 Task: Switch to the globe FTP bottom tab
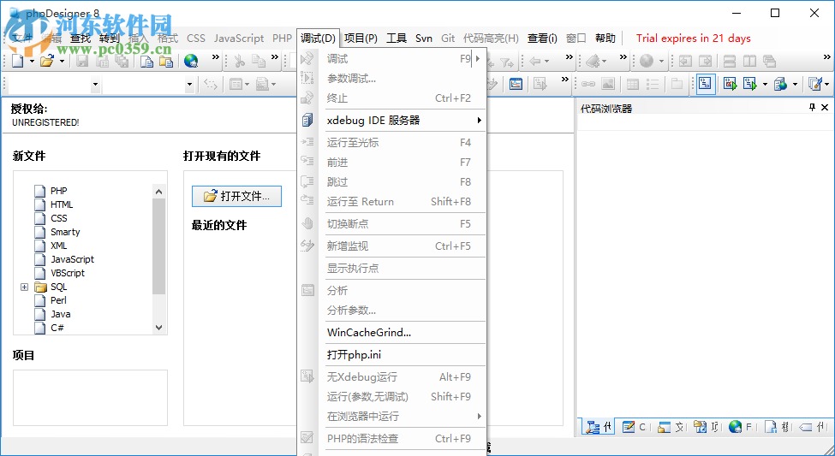coord(740,427)
